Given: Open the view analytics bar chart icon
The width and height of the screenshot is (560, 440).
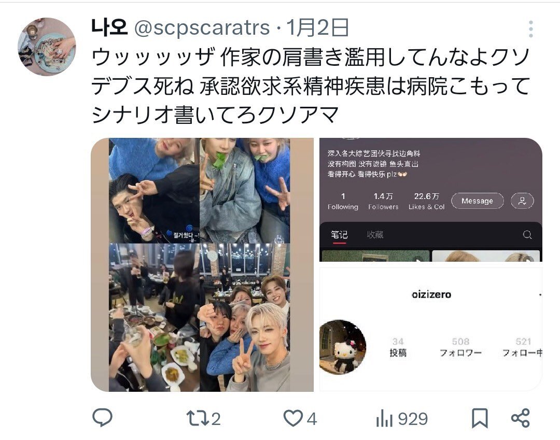Looking at the screenshot, I should pos(384,418).
